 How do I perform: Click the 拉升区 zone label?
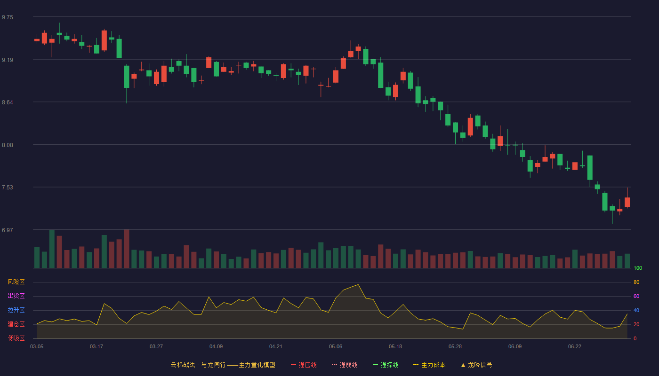pyautogui.click(x=16, y=310)
